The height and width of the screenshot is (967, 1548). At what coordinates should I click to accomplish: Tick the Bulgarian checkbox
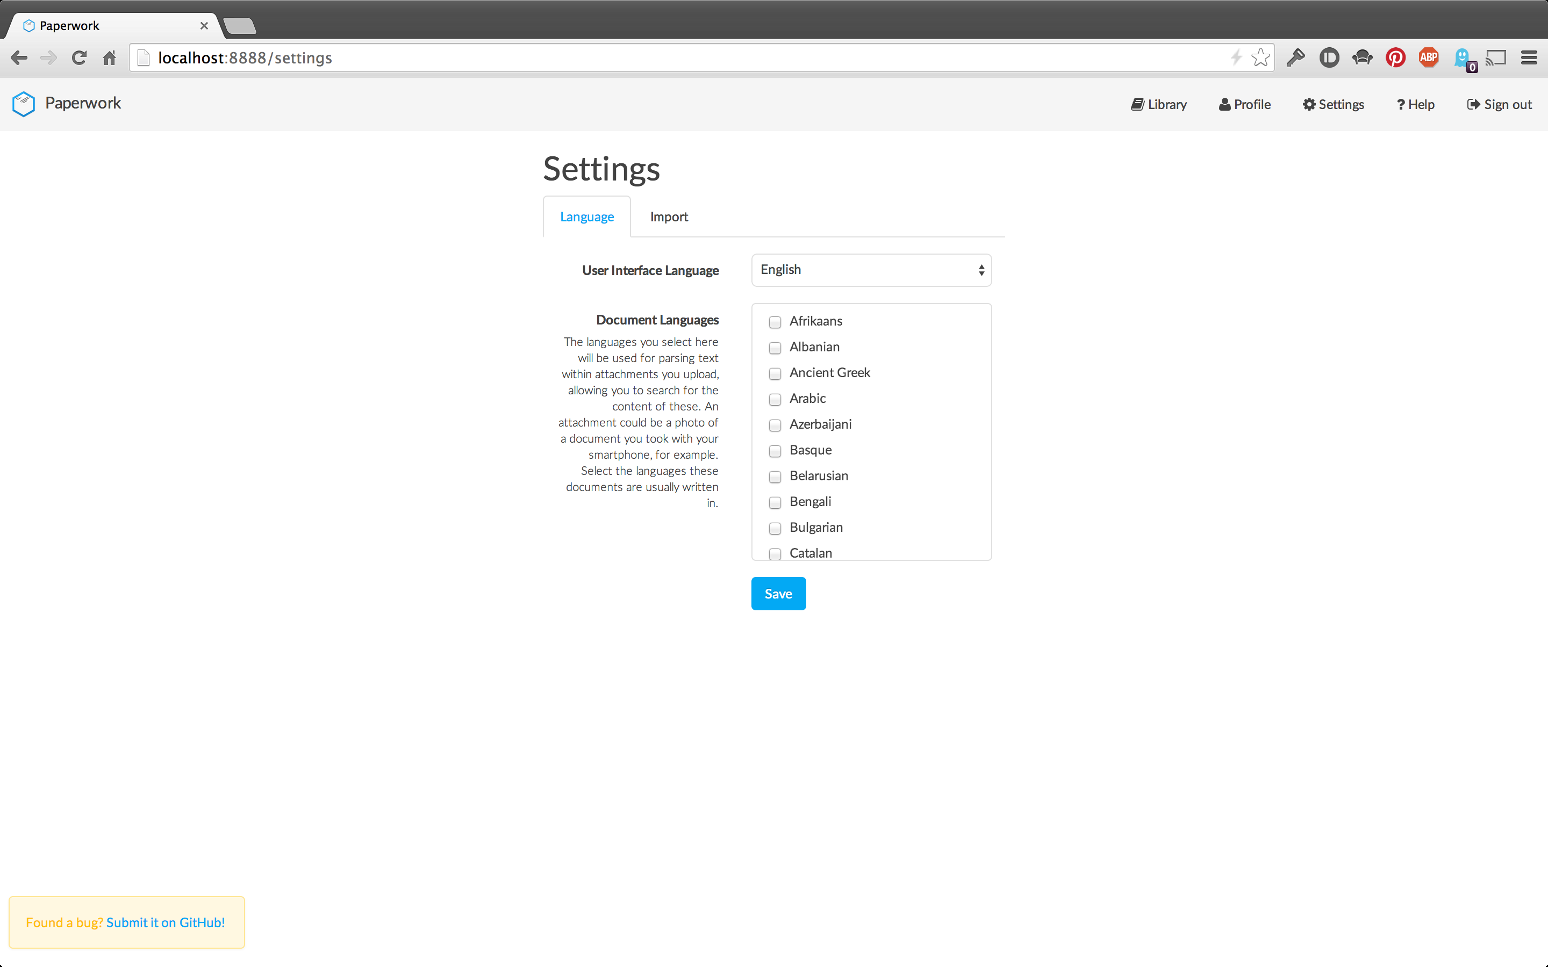point(775,528)
